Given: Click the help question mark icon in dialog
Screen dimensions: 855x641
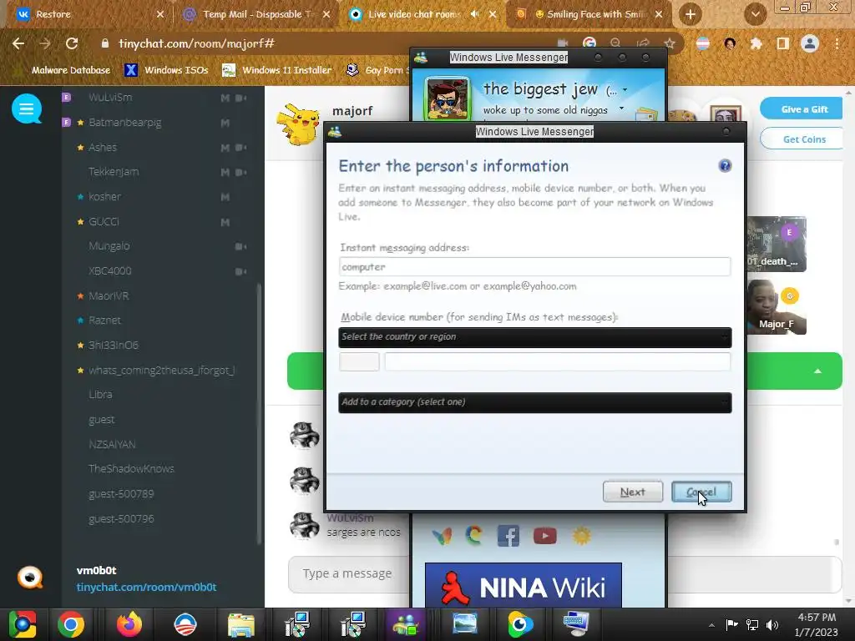Looking at the screenshot, I should tap(725, 166).
